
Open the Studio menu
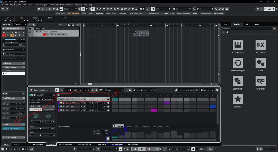click(x=51, y=5)
